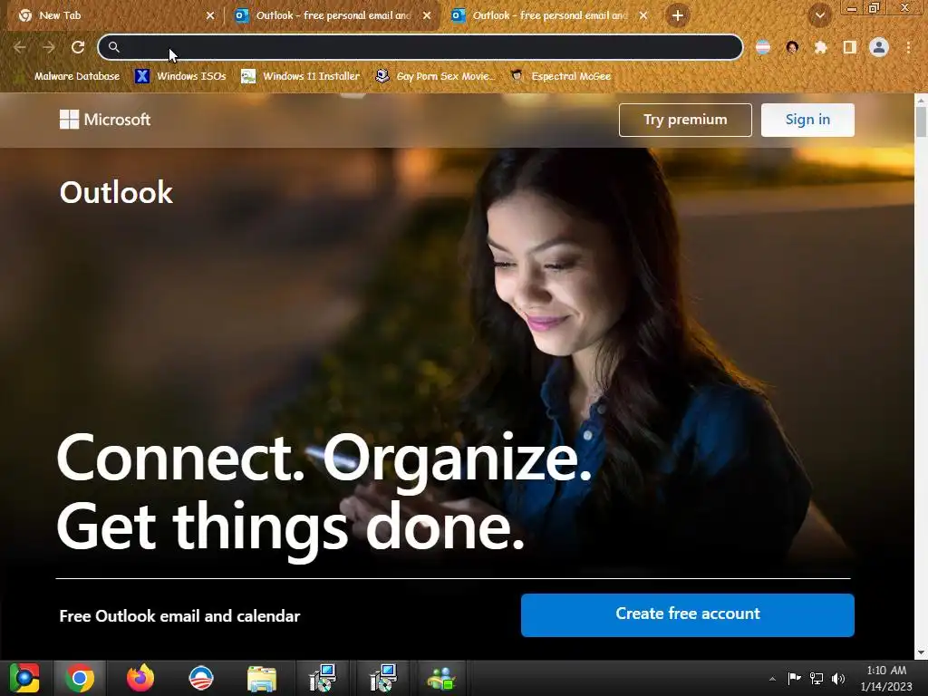928x696 pixels.
Task: Click the Free Outlook email and calendar text
Action: (180, 616)
